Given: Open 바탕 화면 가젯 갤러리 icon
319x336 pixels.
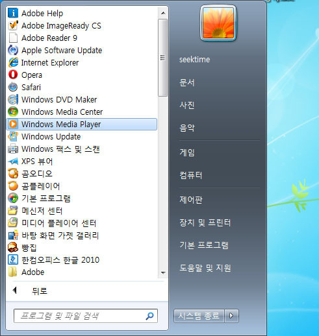Looking at the screenshot, I should coord(13,235).
